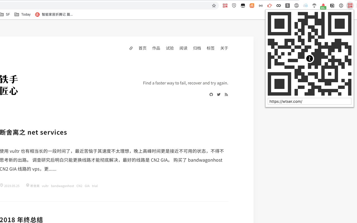This screenshot has height=223, width=357.
Task: Open the Twitter profile icon
Action: coord(219,94)
